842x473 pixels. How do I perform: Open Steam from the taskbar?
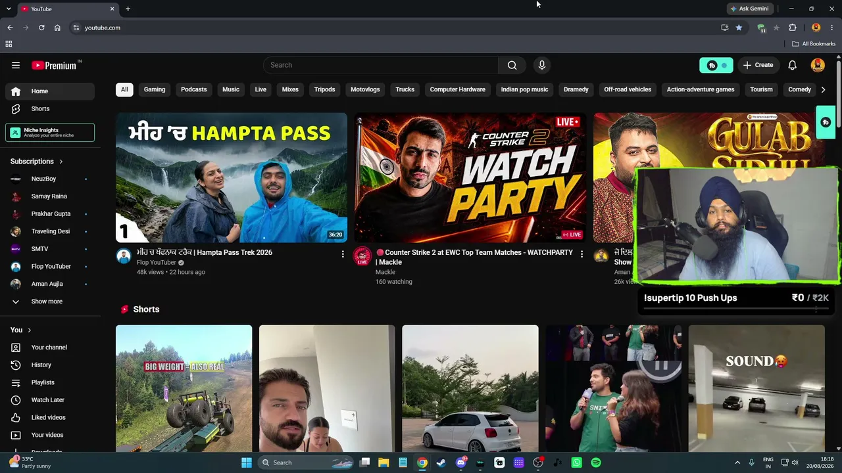tap(441, 462)
